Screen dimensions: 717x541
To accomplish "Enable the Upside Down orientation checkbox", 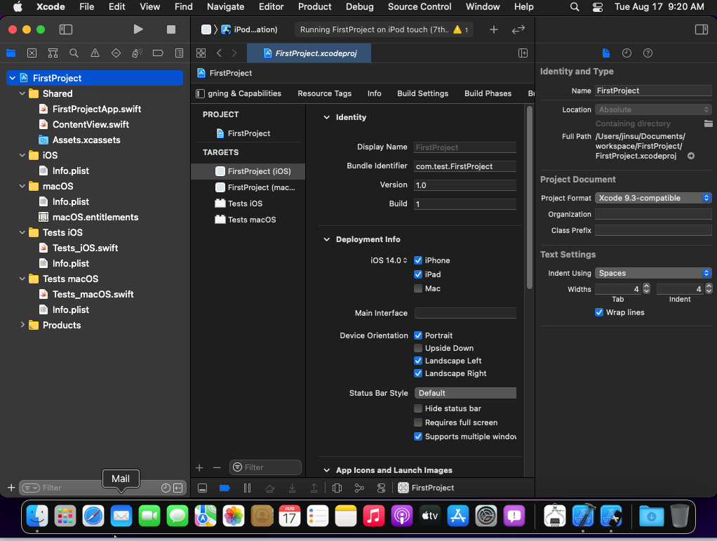I will [418, 348].
